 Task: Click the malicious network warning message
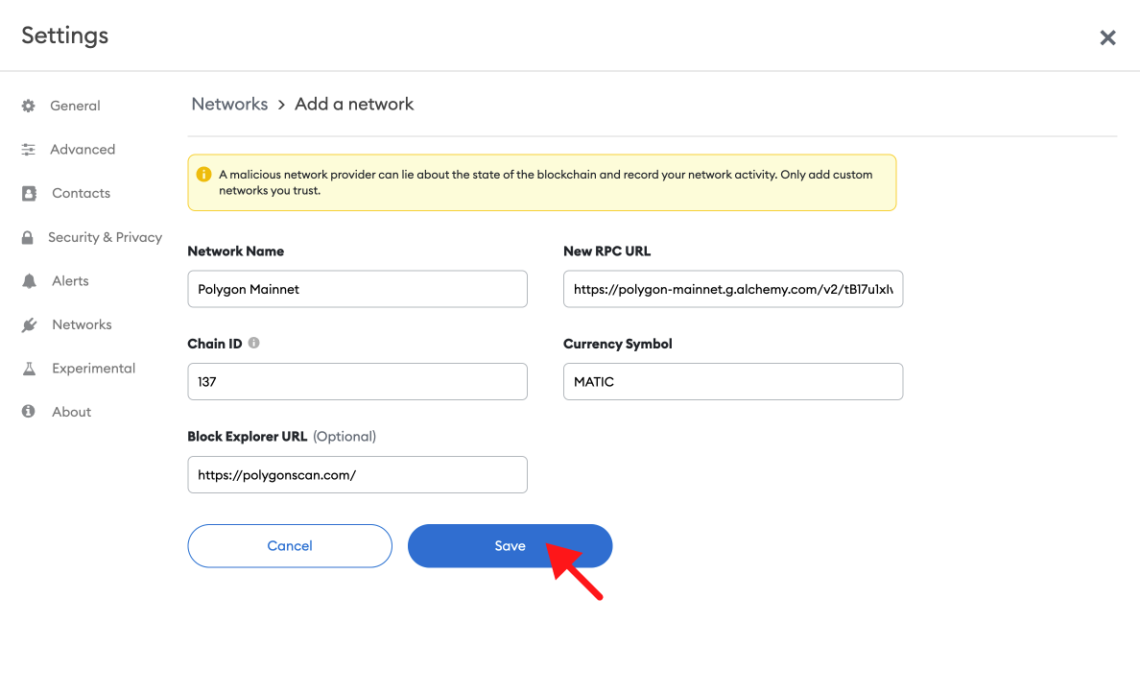545,182
